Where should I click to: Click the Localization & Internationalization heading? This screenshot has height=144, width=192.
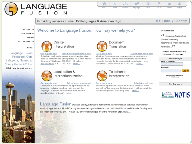(x=68, y=74)
